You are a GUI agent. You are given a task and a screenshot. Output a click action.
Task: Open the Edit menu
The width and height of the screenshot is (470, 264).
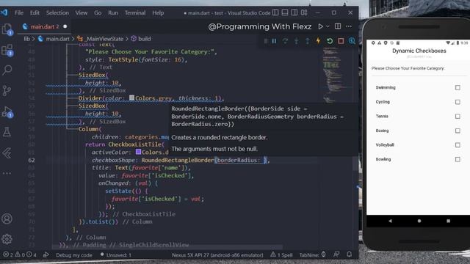pyautogui.click(x=35, y=13)
